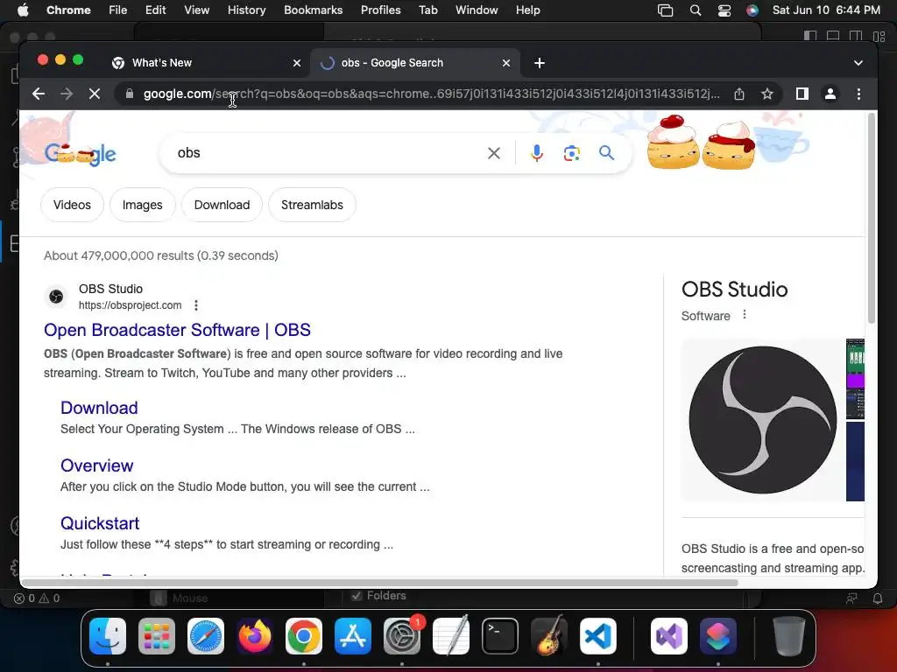This screenshot has width=897, height=672.
Task: Open the Trash in the Dock
Action: (789, 636)
